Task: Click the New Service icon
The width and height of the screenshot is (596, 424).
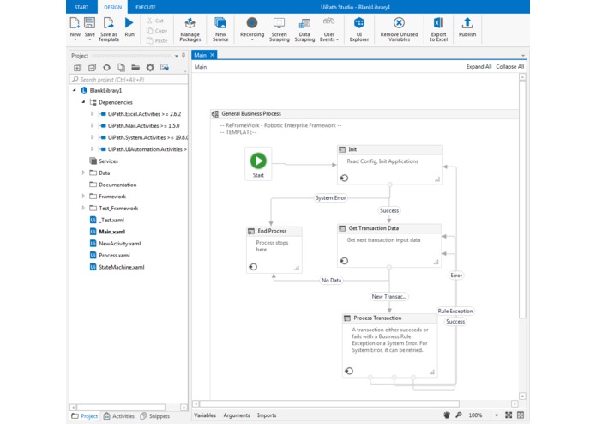Action: pyautogui.click(x=220, y=23)
